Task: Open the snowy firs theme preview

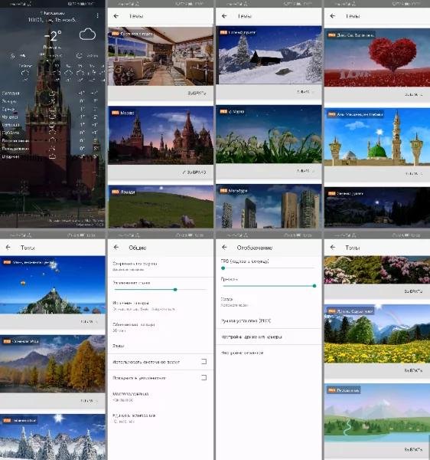Action: (x=53, y=437)
